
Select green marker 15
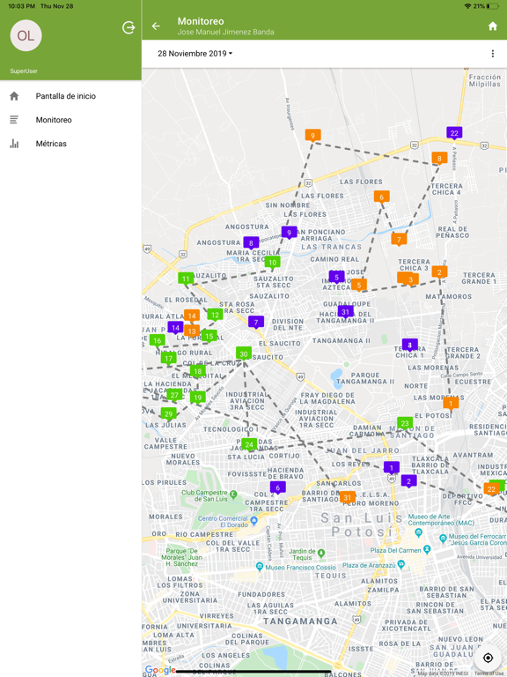(x=209, y=337)
